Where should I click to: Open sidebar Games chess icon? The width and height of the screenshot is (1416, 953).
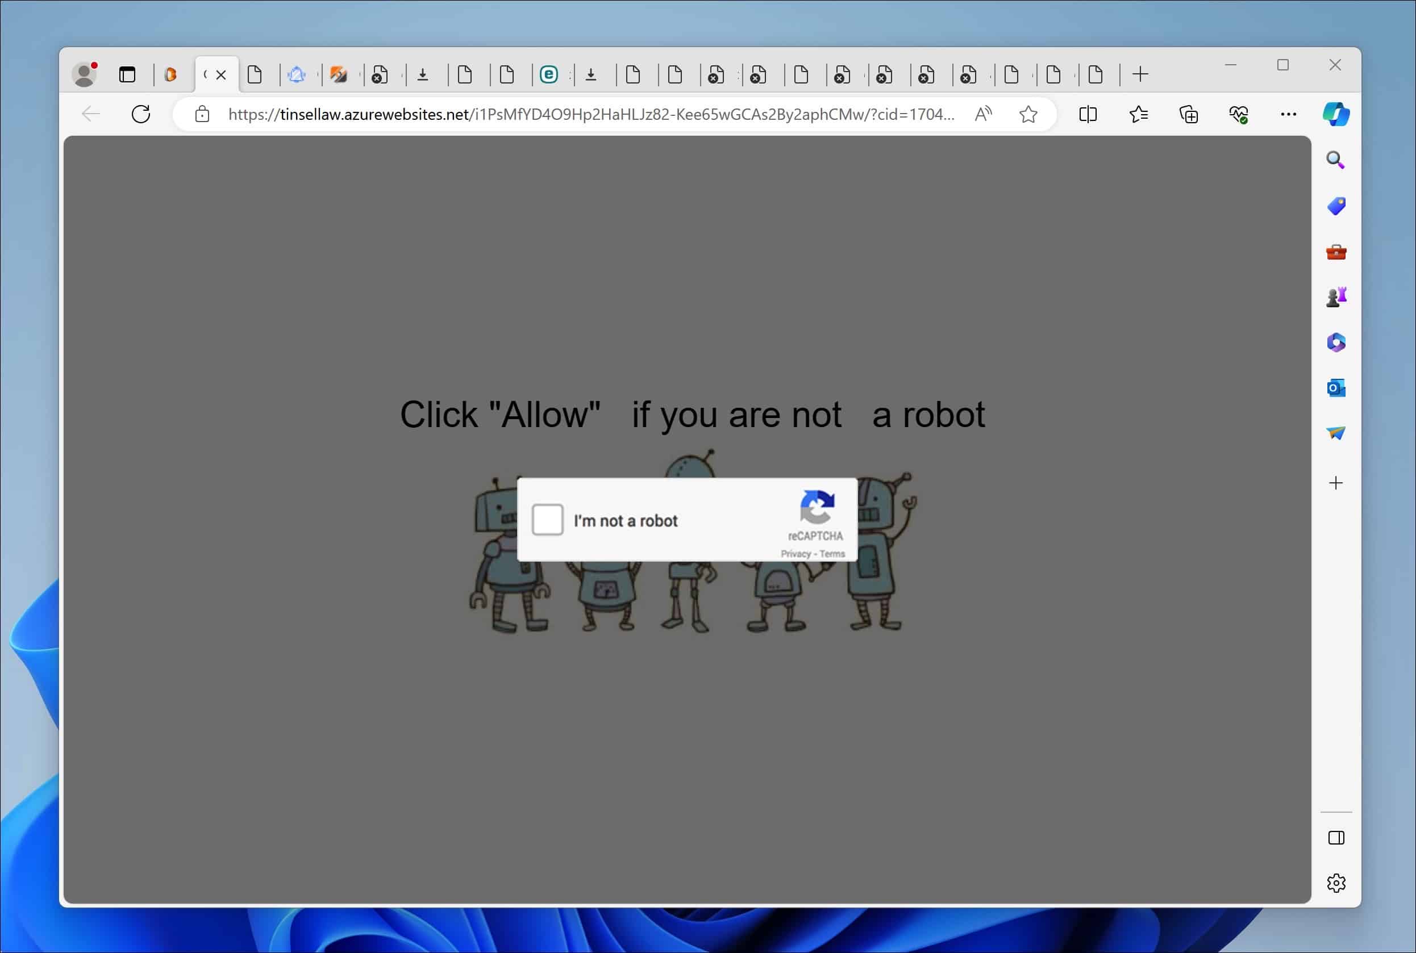pos(1336,297)
